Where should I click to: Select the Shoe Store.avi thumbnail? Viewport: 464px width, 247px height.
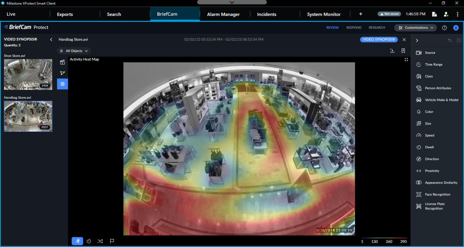[28, 74]
